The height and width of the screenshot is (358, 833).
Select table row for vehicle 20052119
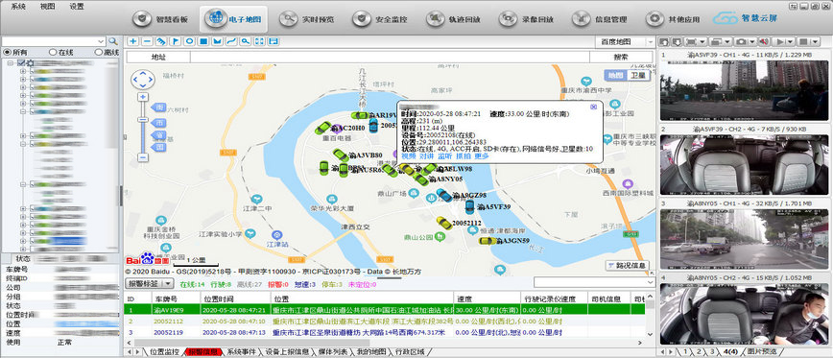point(385,332)
